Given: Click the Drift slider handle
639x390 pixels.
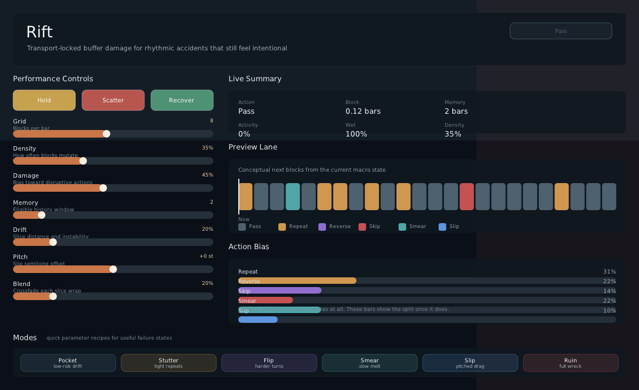Looking at the screenshot, I should click(53, 242).
